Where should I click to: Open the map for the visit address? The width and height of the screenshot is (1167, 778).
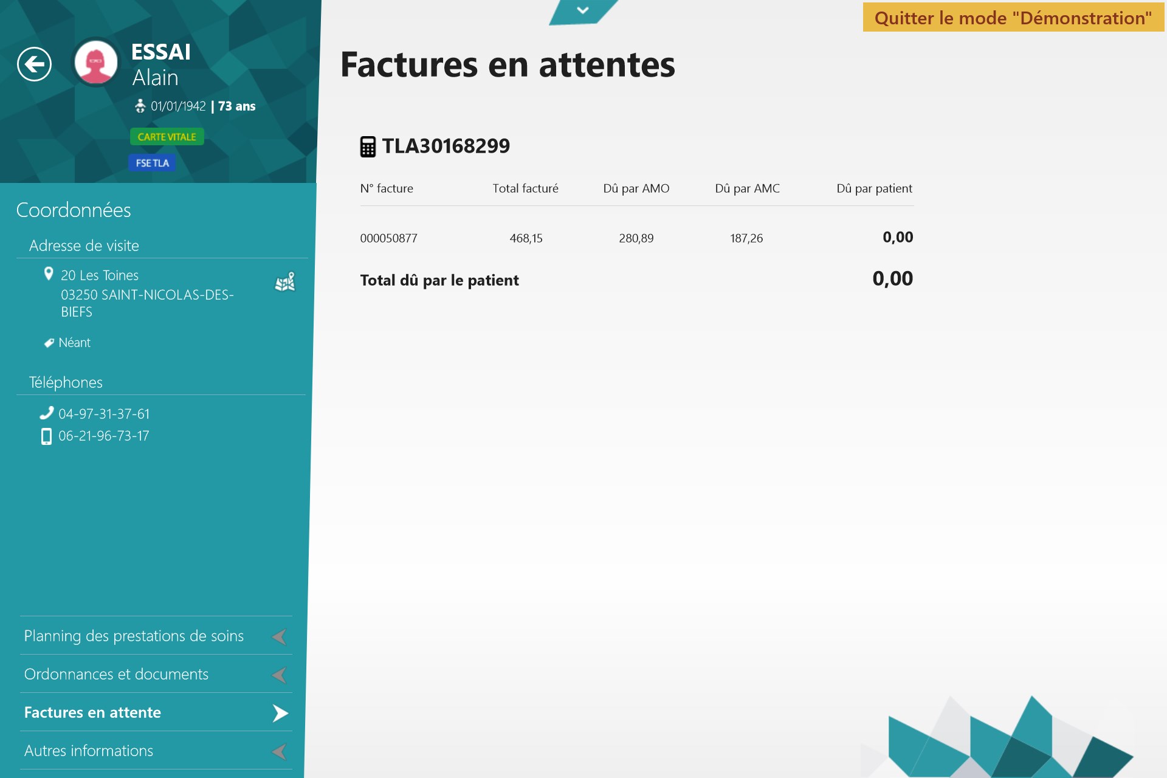pyautogui.click(x=284, y=282)
